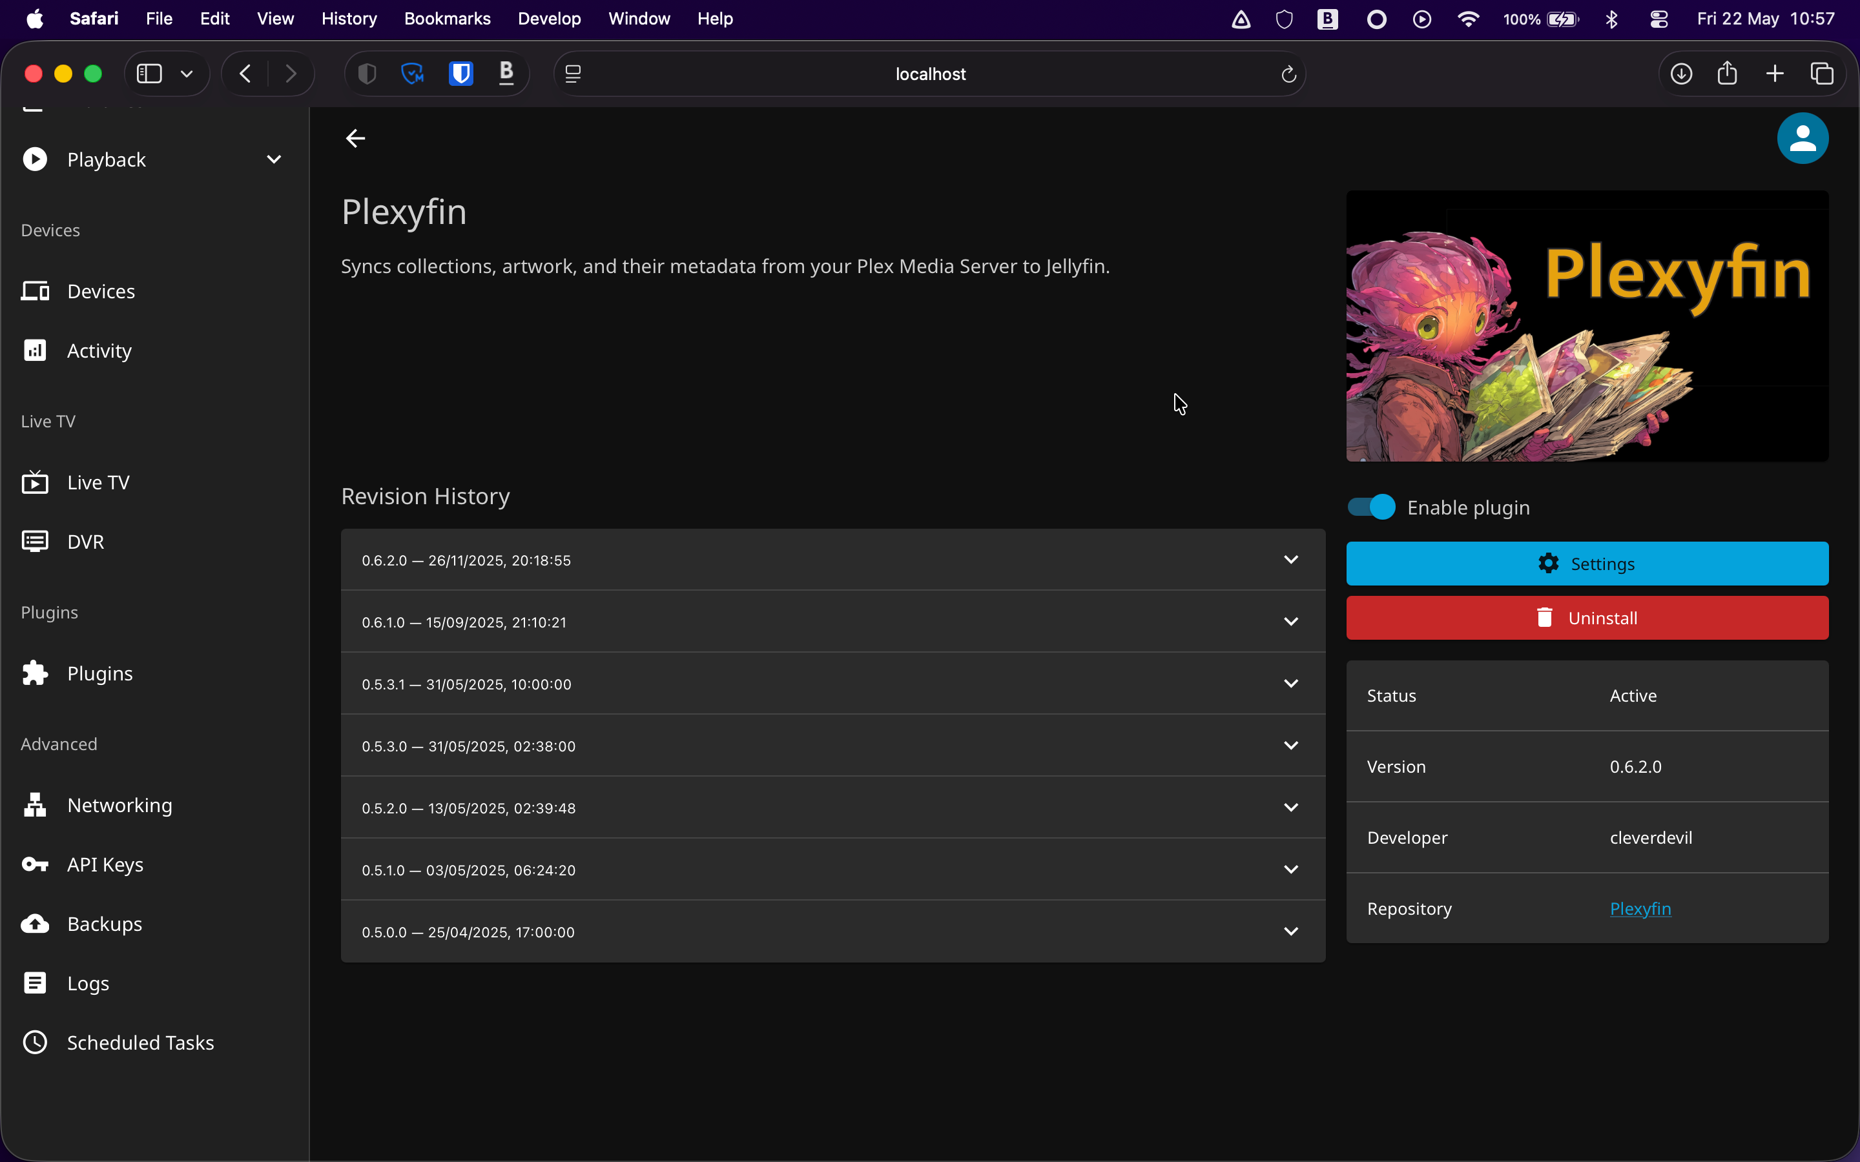The height and width of the screenshot is (1162, 1860).
Task: Expand revision 0.6.1.0 entry
Action: click(x=833, y=622)
